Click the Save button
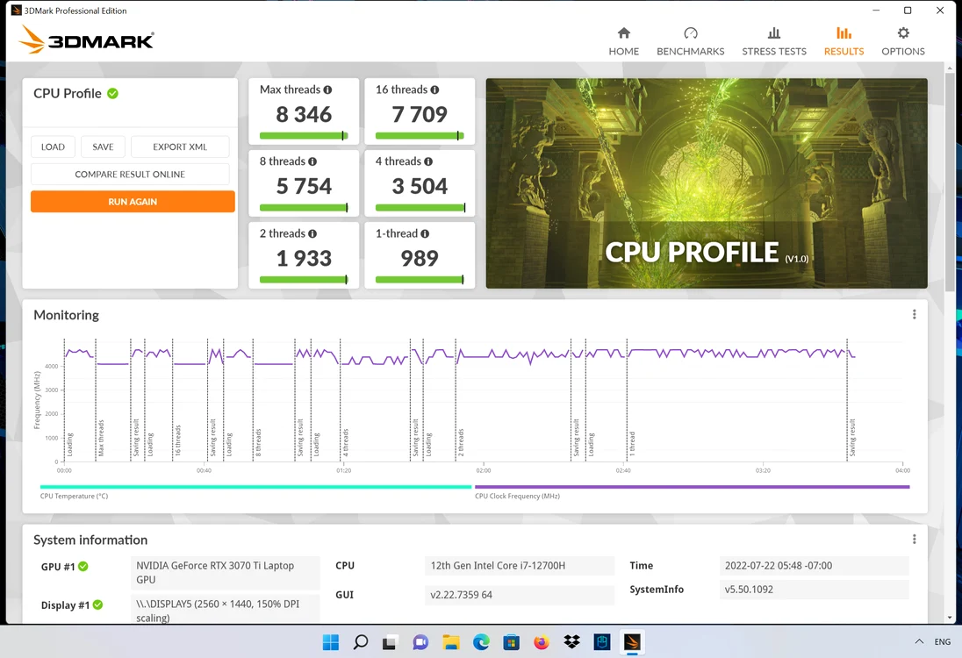Viewport: 962px width, 658px height. [103, 147]
